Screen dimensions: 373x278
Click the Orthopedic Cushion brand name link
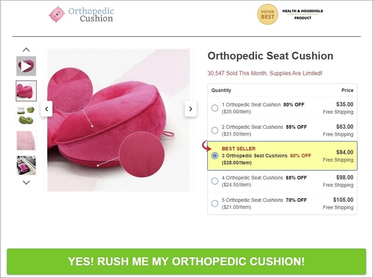tap(91, 15)
